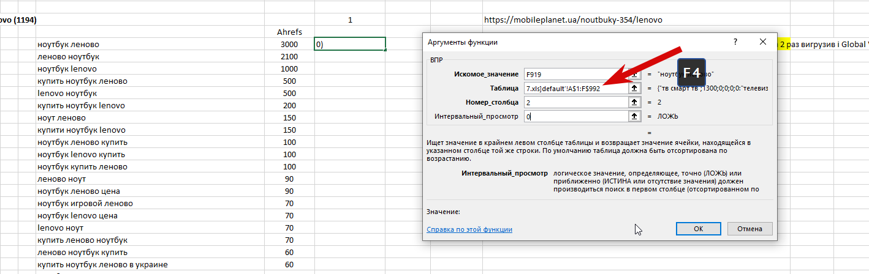Click the ЛОЖЬ result text in dialog
The image size is (869, 274).
(668, 116)
